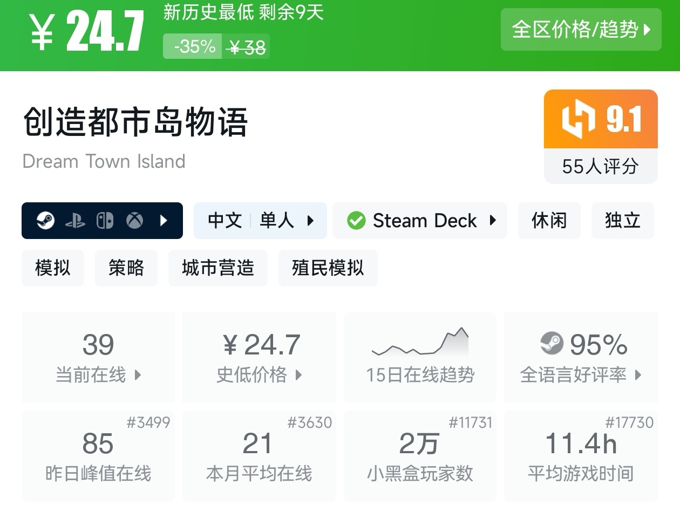The width and height of the screenshot is (680, 505).
Task: Expand the 中文 单人 details arrow
Action: [310, 221]
